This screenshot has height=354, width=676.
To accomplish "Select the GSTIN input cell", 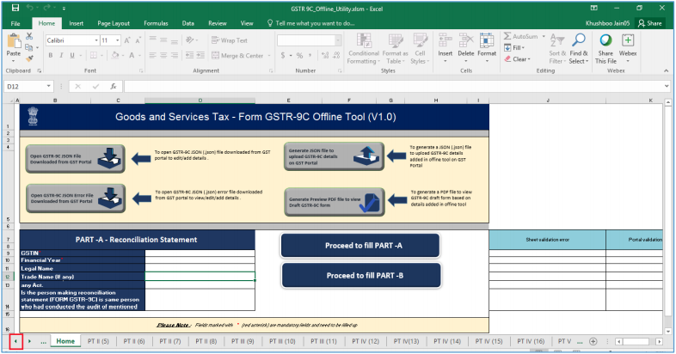I will [x=200, y=253].
